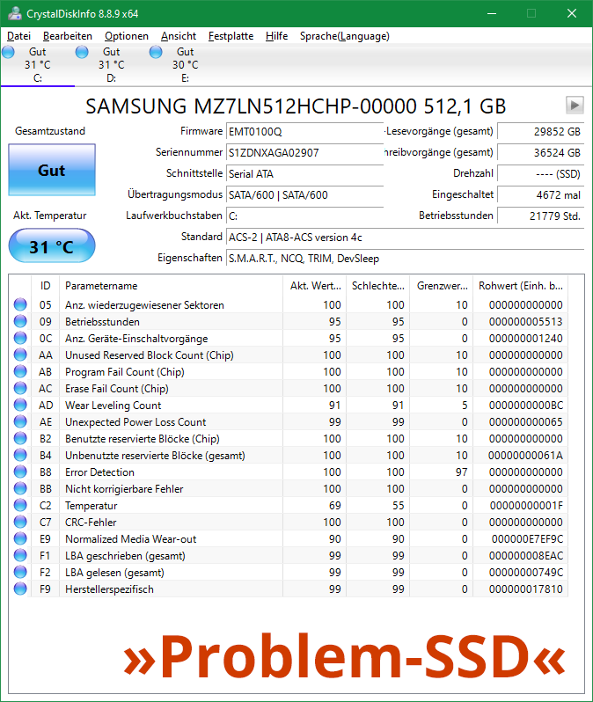Open the Festplatte menu

pos(231,36)
